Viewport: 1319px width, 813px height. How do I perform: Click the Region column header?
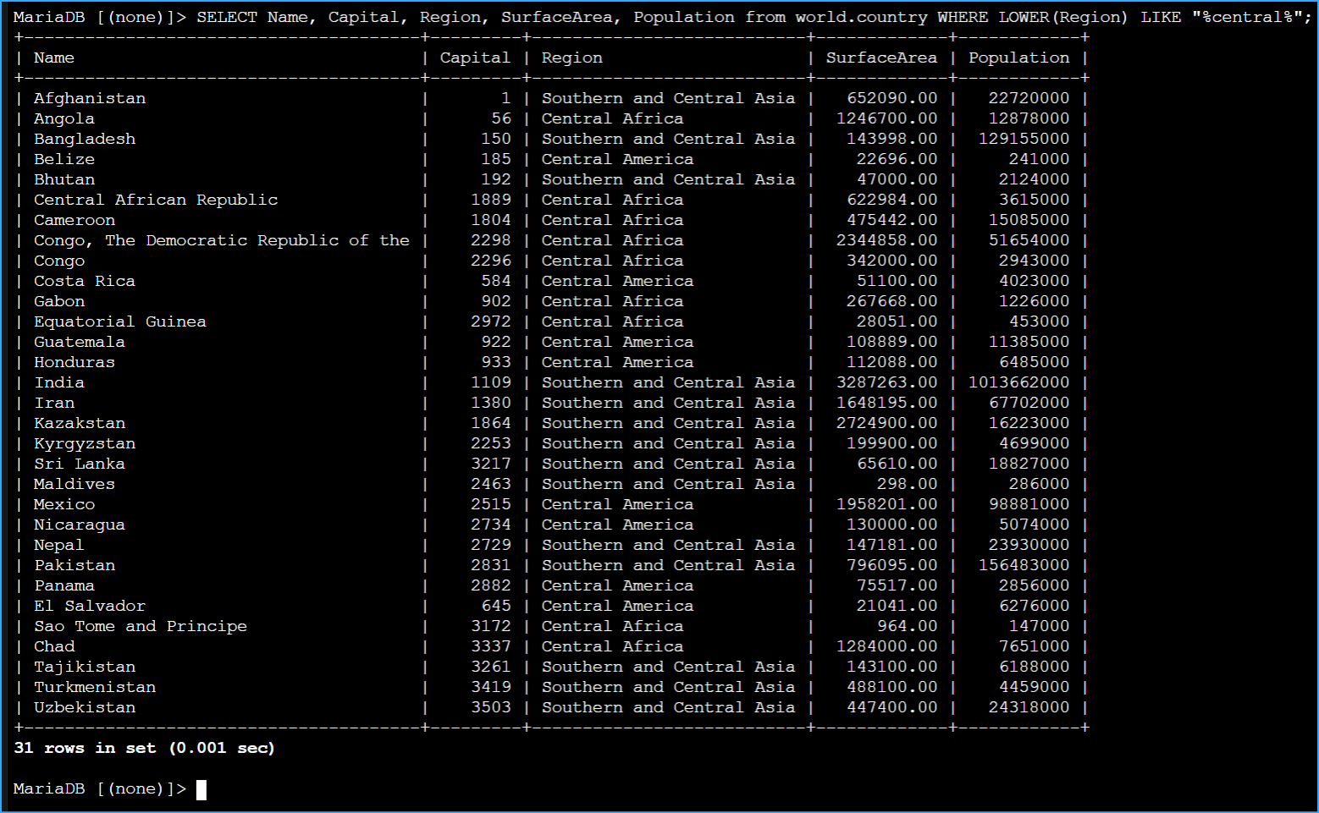(x=571, y=58)
